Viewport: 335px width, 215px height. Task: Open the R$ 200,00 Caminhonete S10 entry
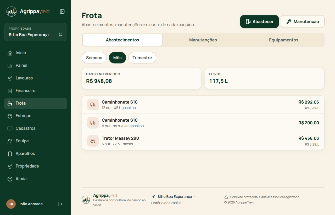click(203, 123)
